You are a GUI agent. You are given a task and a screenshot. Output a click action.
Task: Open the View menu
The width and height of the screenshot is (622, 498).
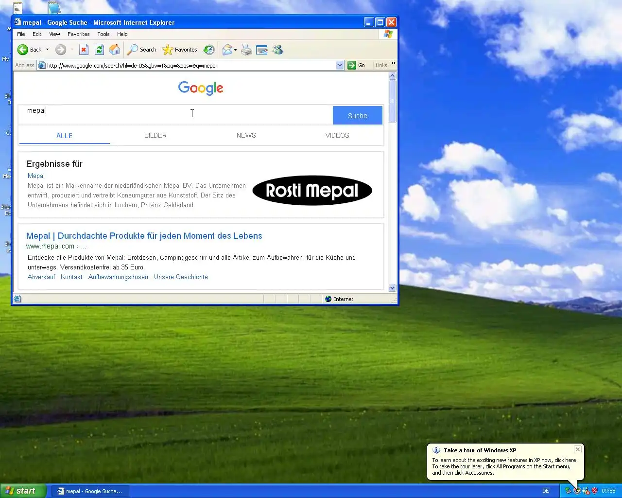pos(54,34)
